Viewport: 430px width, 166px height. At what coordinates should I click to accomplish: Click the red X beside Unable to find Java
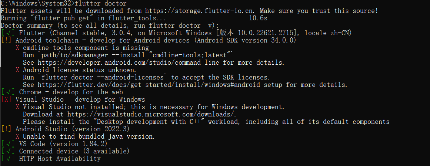coord(17,136)
